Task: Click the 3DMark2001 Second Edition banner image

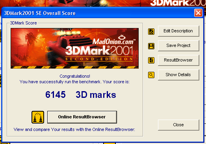Action: tap(74, 48)
